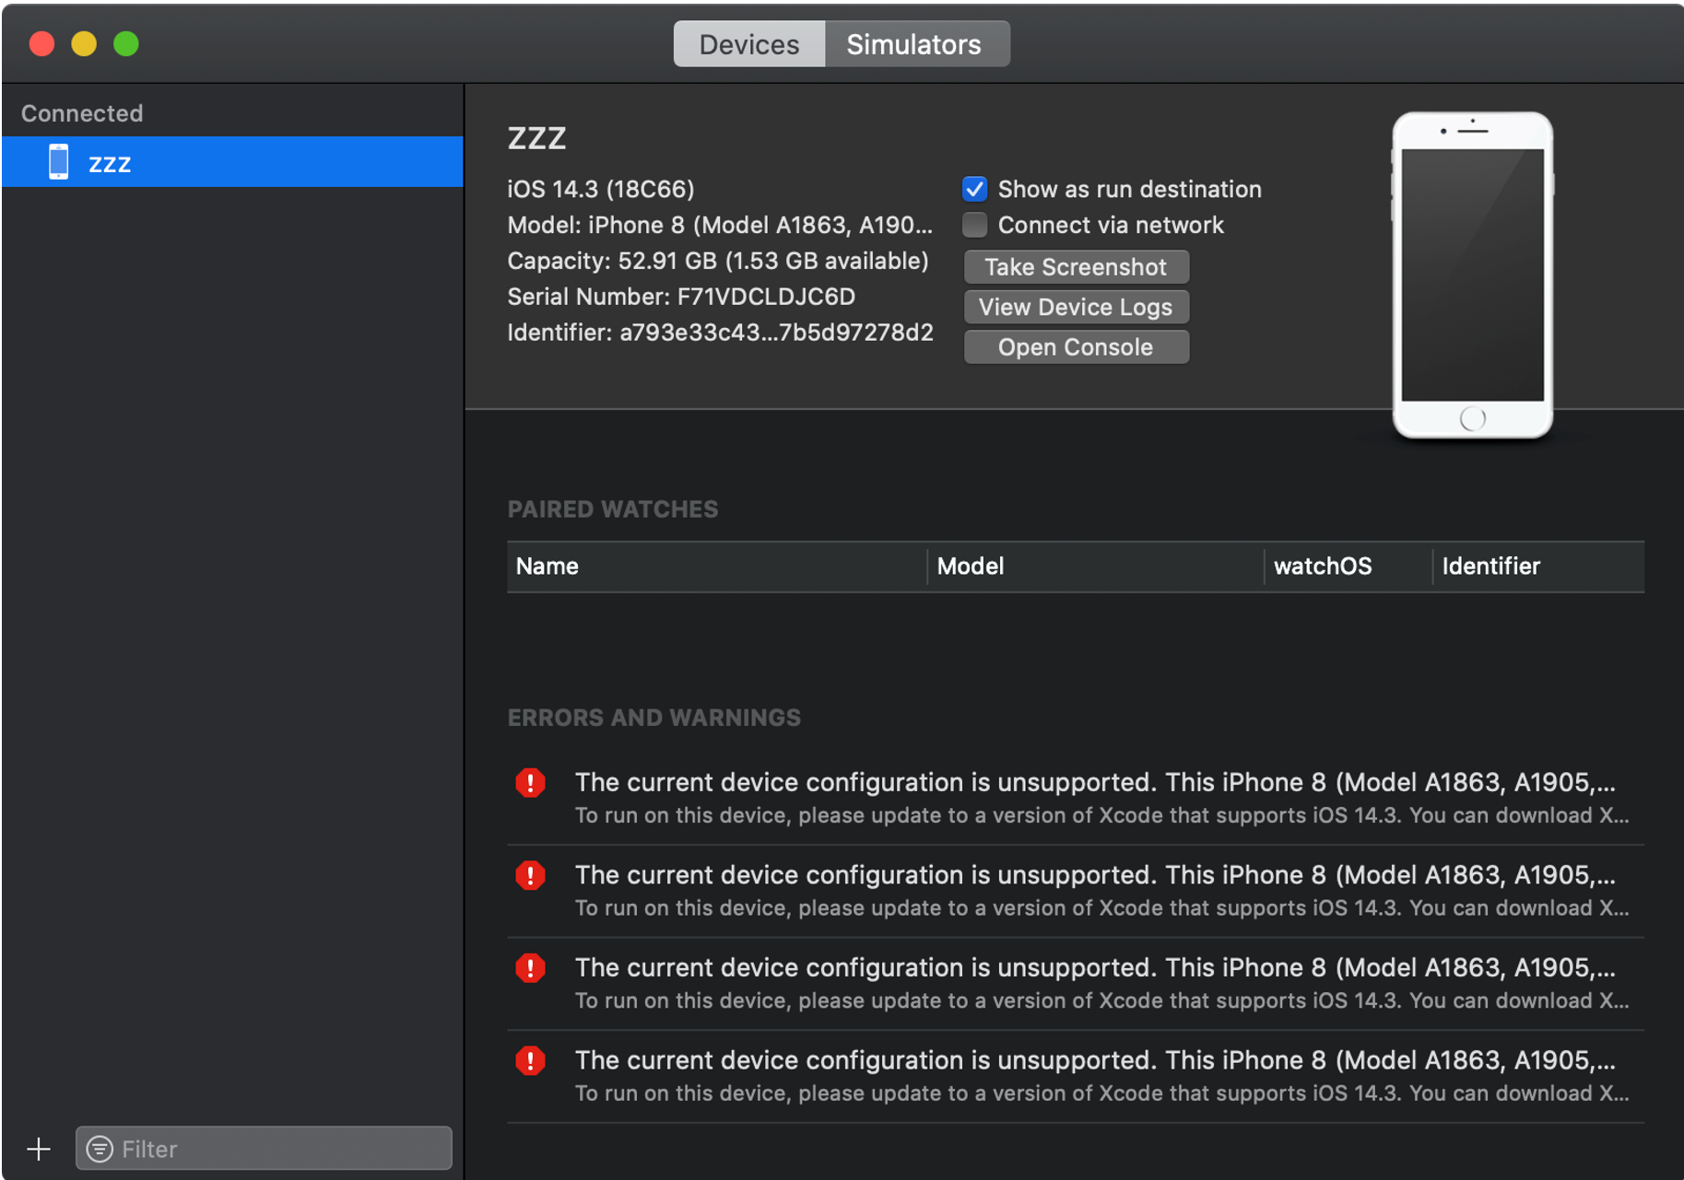Click the Serial Number F71VDCLDJC6D text
The width and height of the screenshot is (1684, 1180).
pyautogui.click(x=681, y=297)
